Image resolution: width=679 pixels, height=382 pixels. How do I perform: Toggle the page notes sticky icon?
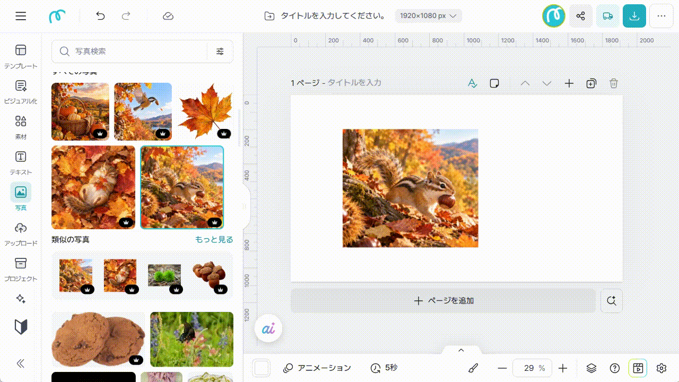click(x=494, y=83)
